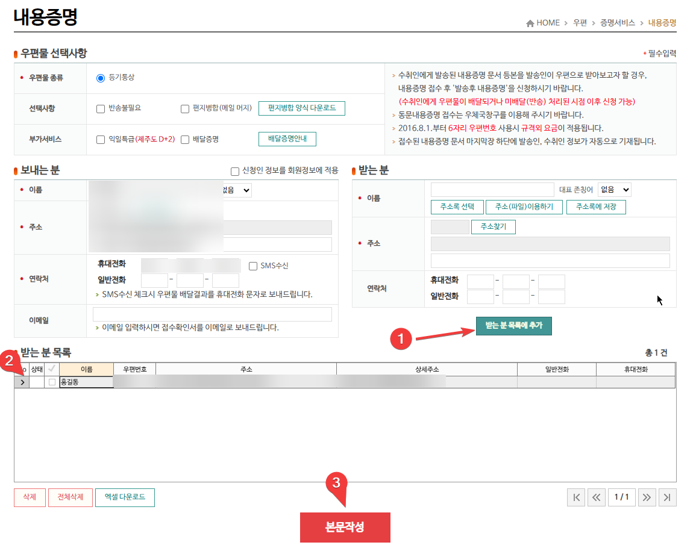Click the red 삭제 button
This screenshot has height=551, width=696.
pyautogui.click(x=30, y=497)
